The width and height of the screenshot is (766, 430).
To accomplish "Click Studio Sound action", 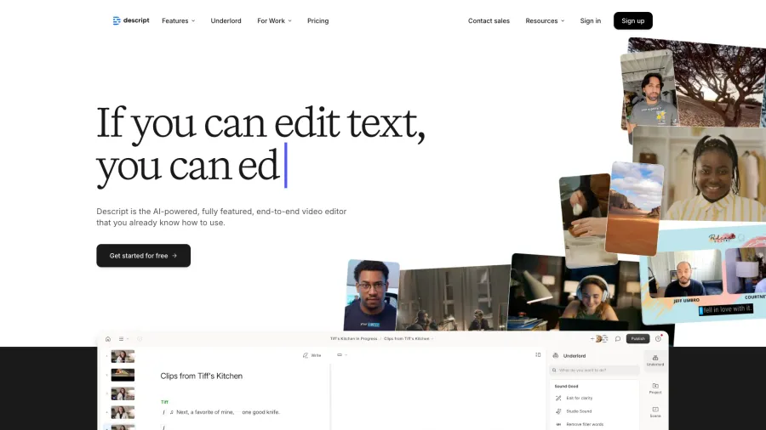I will point(574,411).
